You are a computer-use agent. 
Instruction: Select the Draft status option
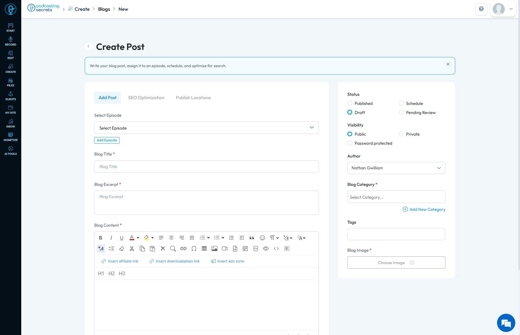(x=356, y=112)
